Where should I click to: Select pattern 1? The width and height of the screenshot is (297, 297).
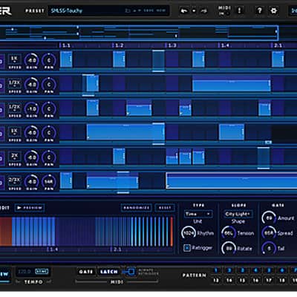(216, 270)
